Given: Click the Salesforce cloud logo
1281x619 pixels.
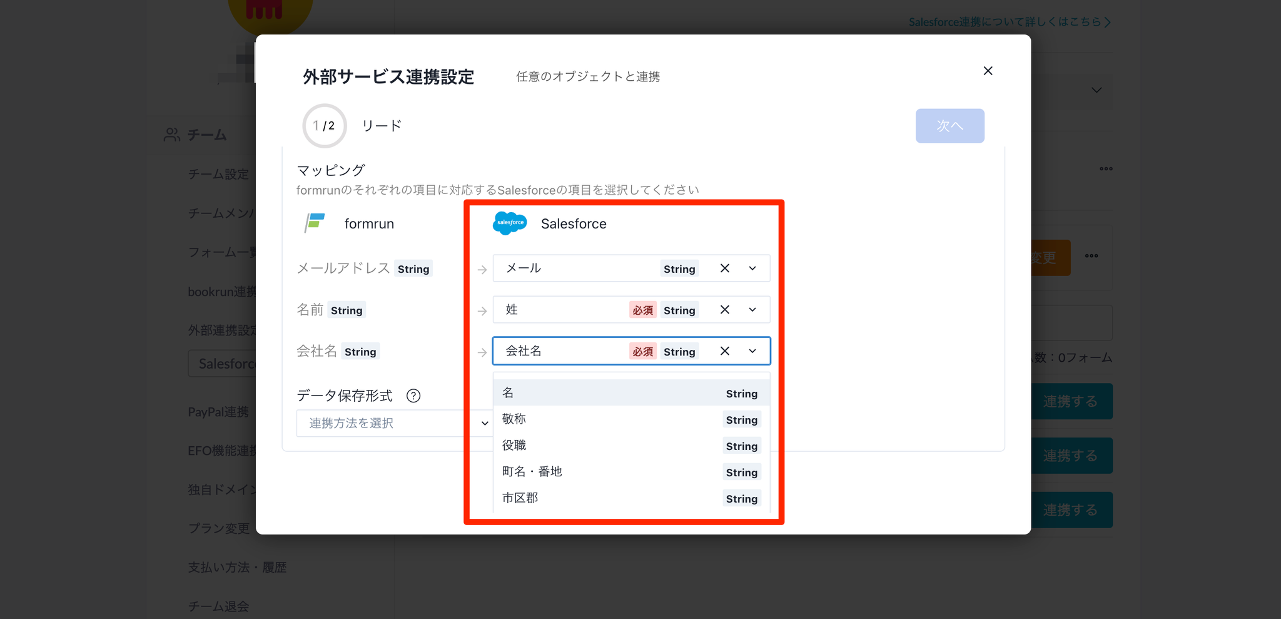Looking at the screenshot, I should (x=510, y=223).
